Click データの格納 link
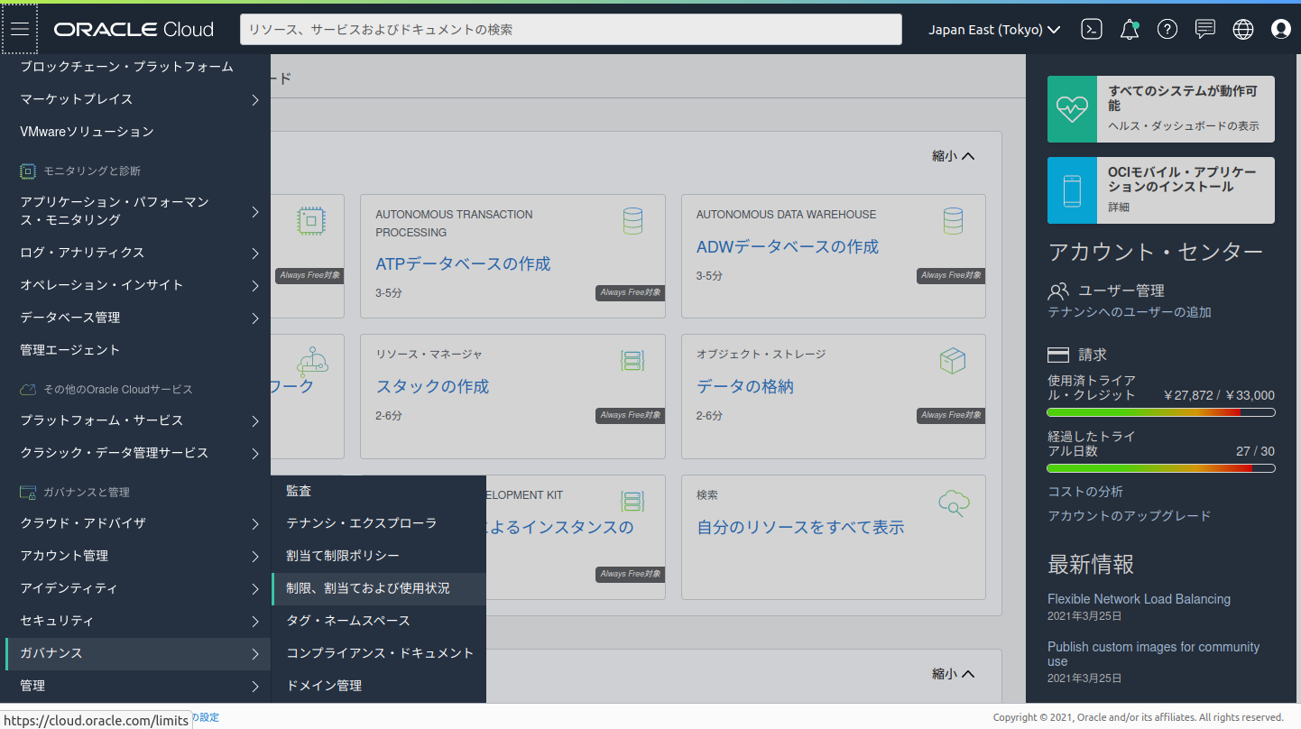 click(745, 387)
